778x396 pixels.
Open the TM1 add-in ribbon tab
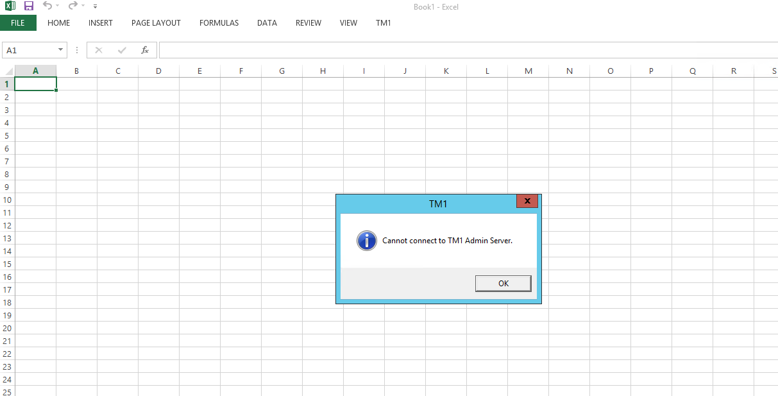tap(384, 22)
